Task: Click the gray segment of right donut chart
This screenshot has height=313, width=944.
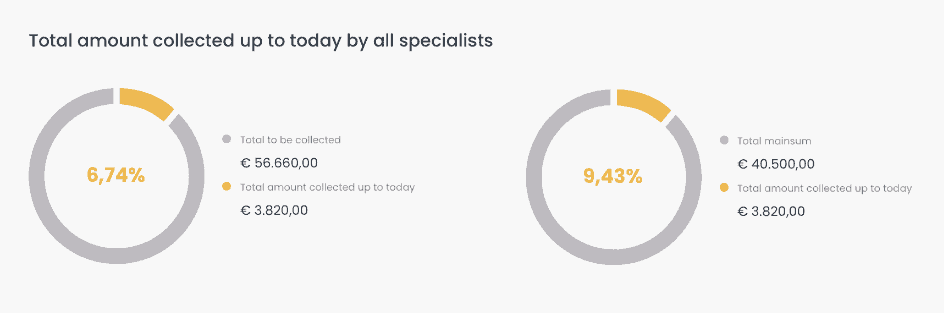Action: coord(534,177)
